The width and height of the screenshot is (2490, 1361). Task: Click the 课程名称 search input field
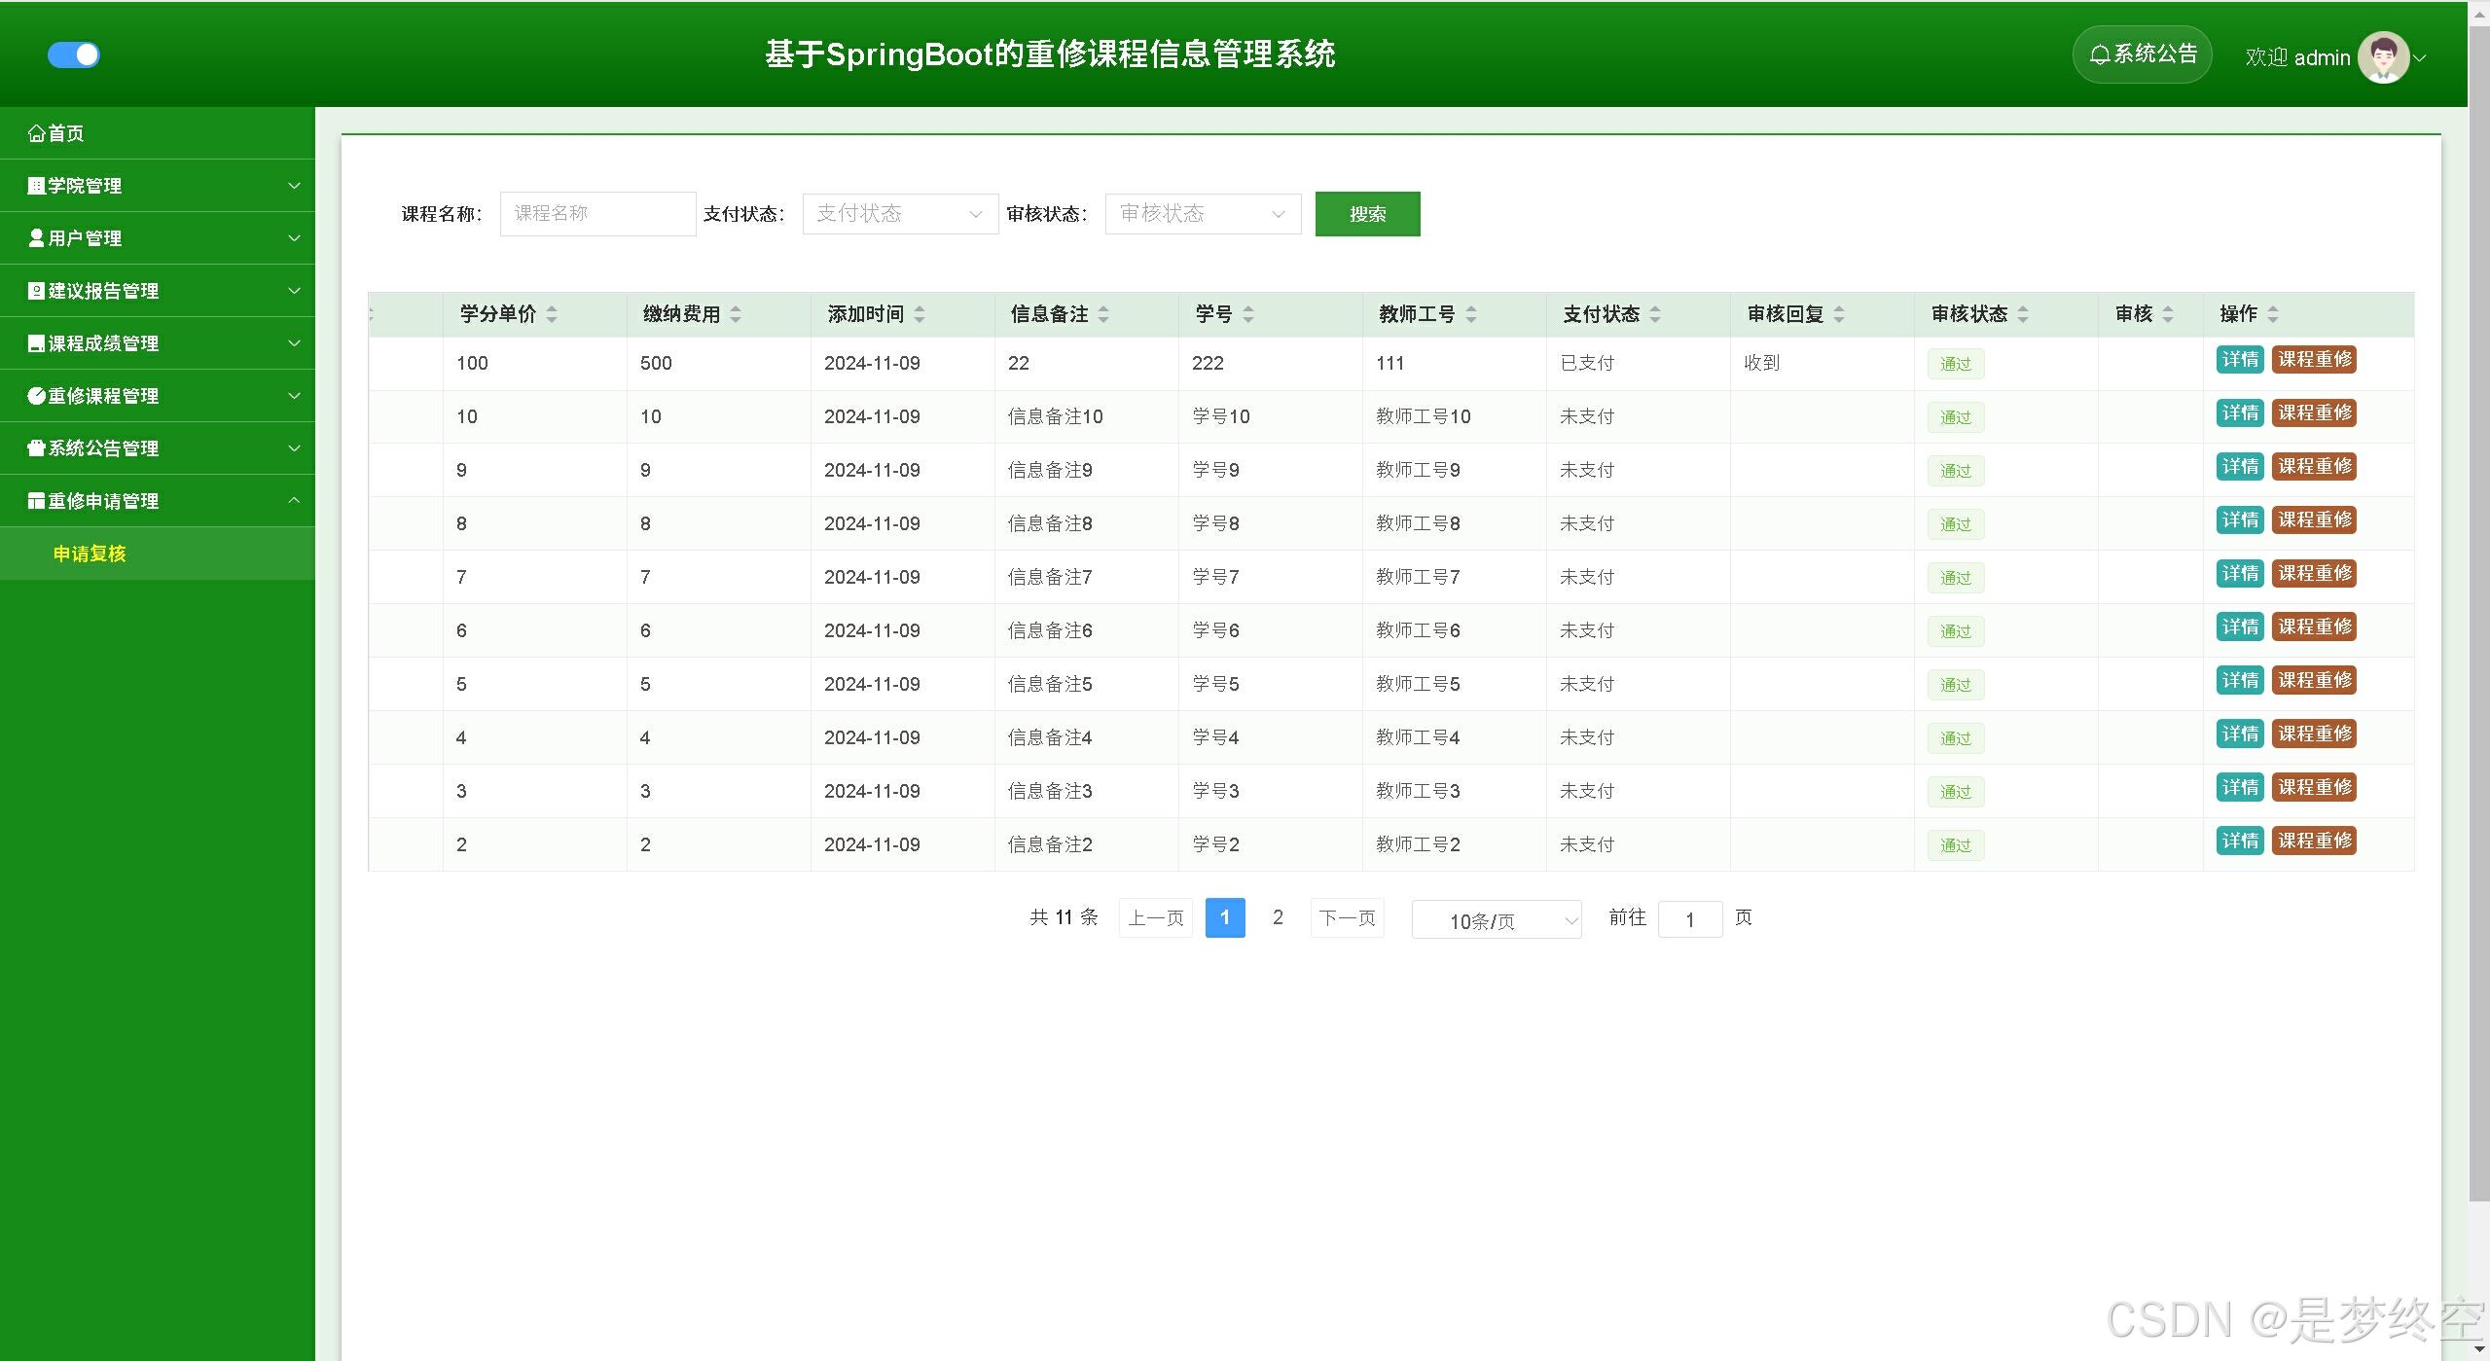coord(597,214)
